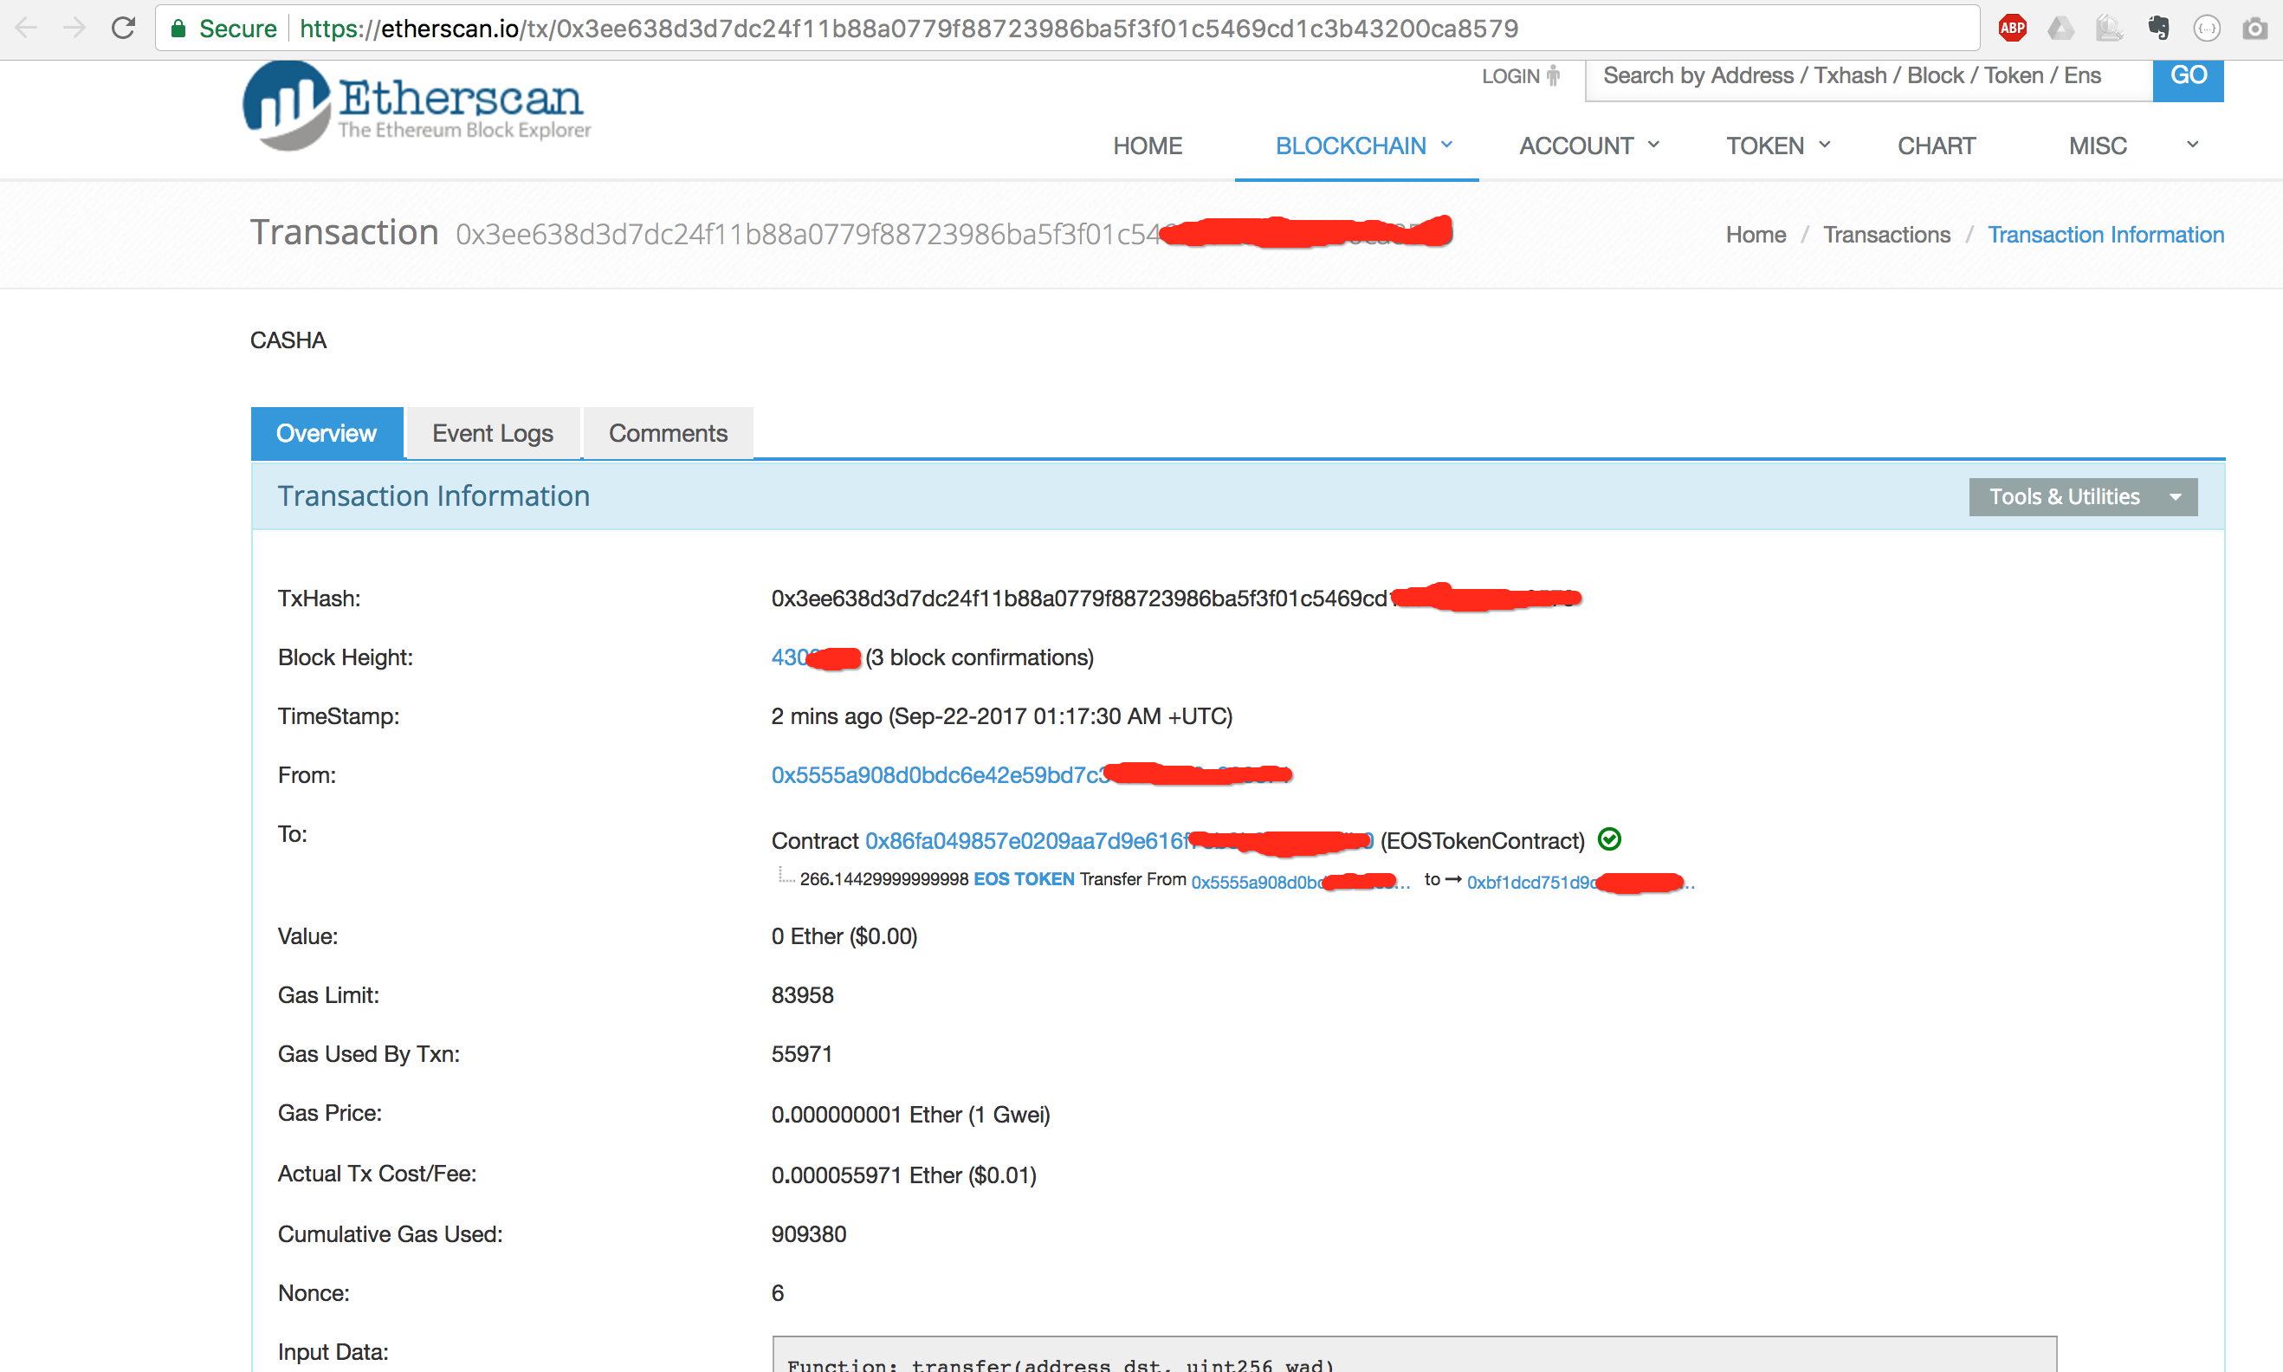Open the CHART menu item

[1937, 146]
